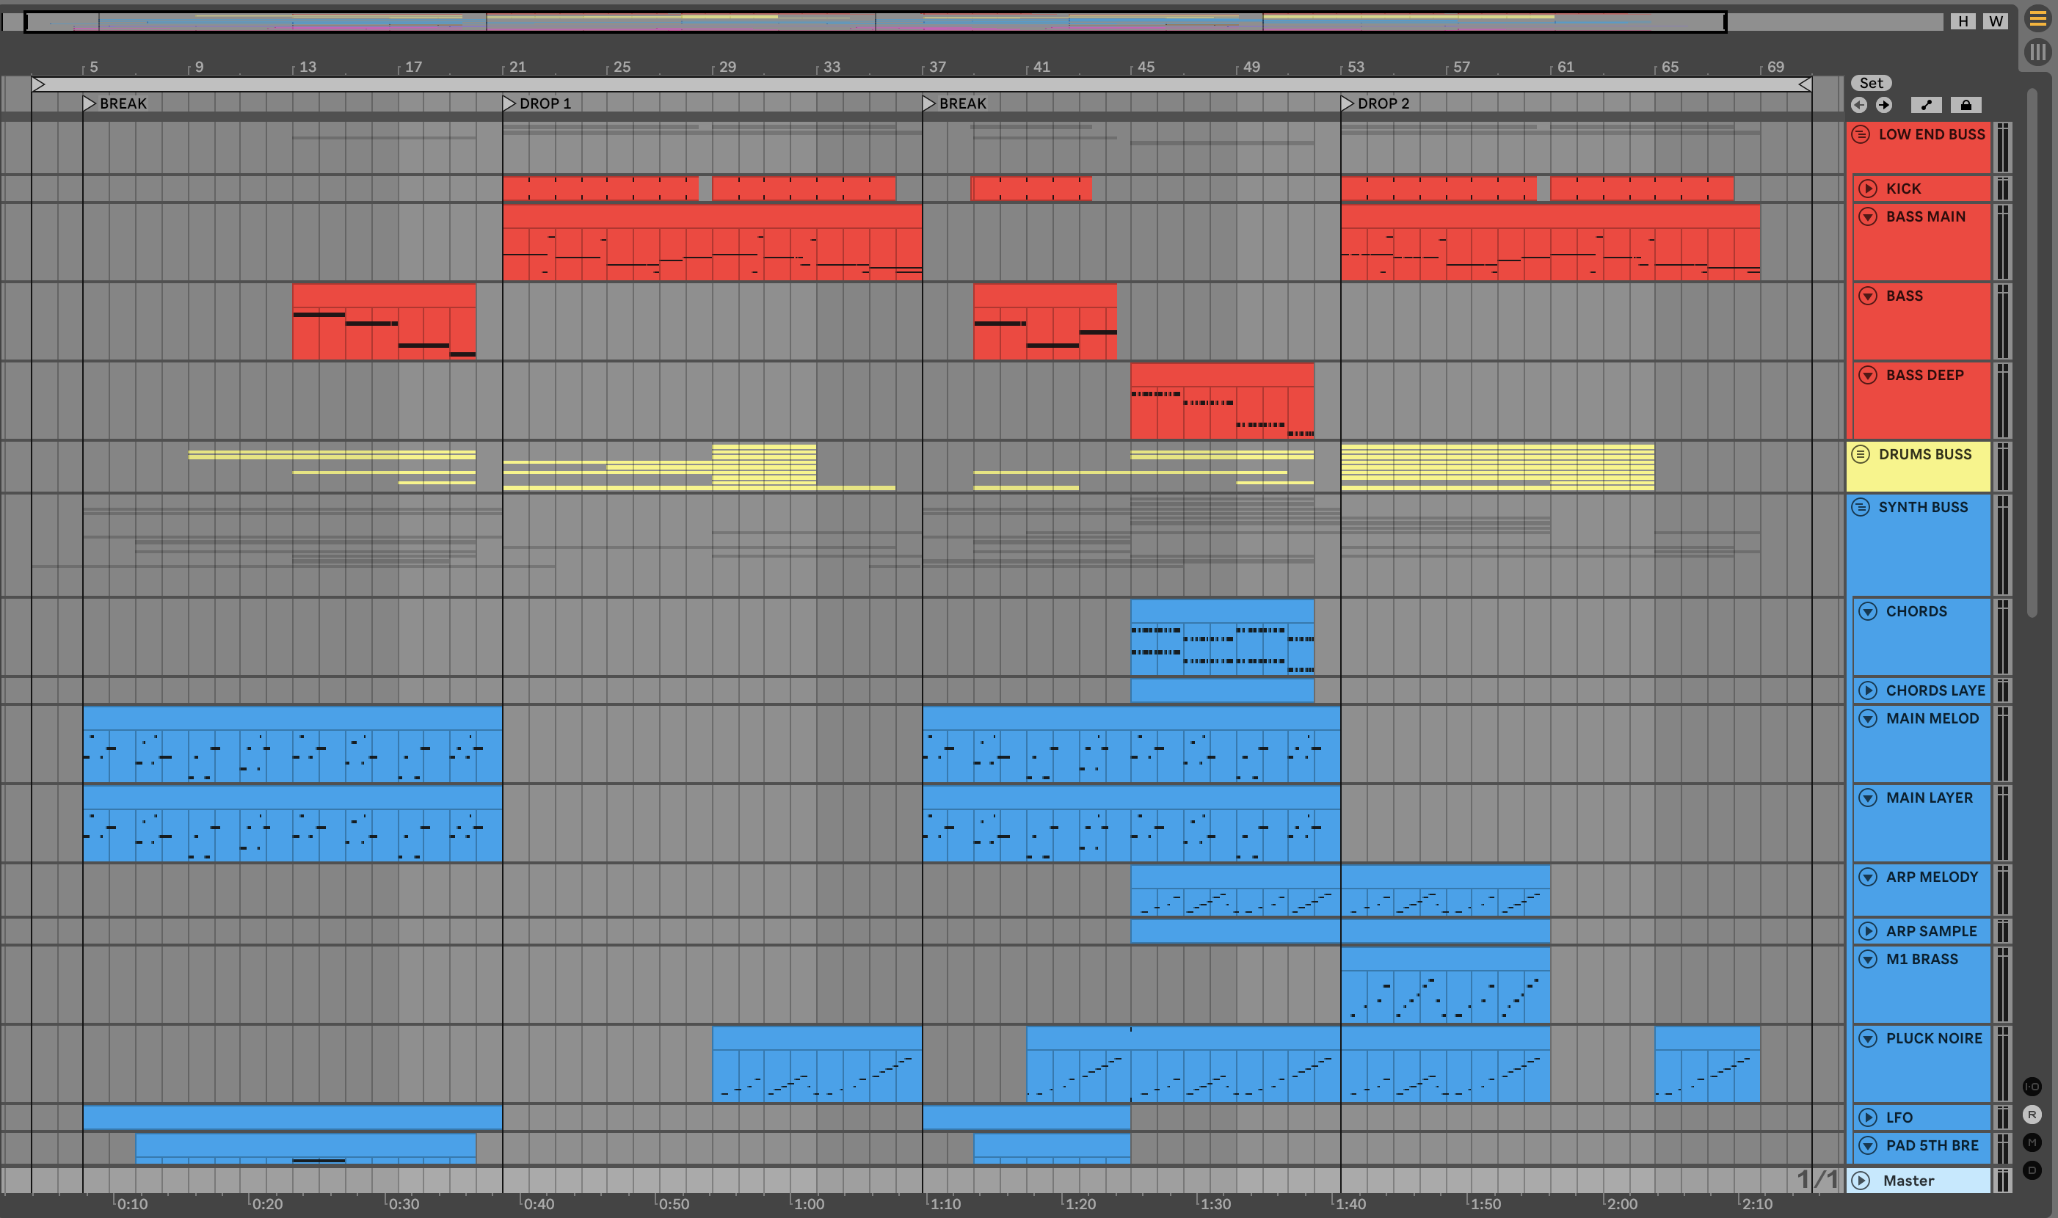The image size is (2058, 1218).
Task: Toggle the Returns (R) section visibility
Action: 2032,1115
